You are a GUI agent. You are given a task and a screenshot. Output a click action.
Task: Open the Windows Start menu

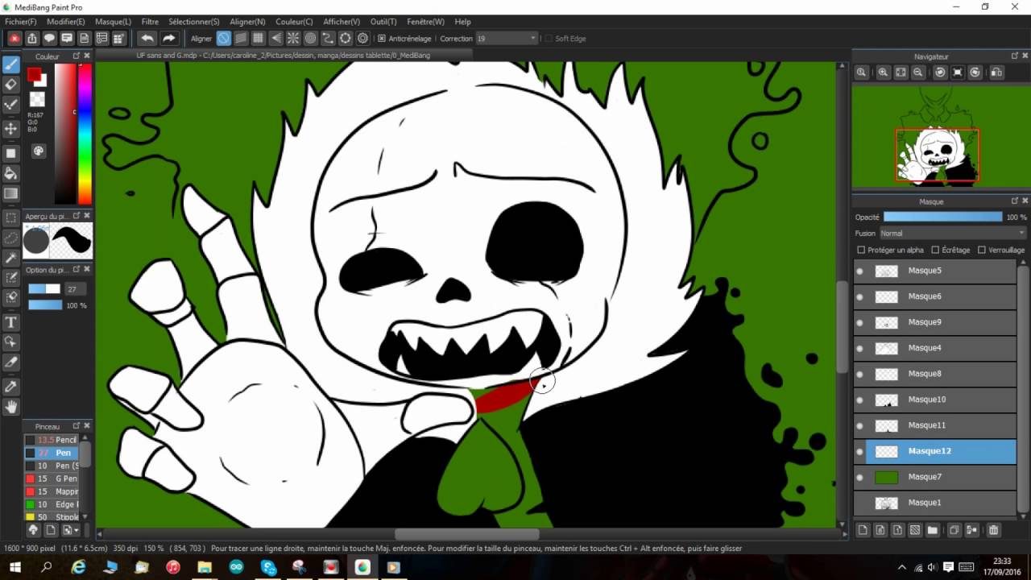click(14, 567)
